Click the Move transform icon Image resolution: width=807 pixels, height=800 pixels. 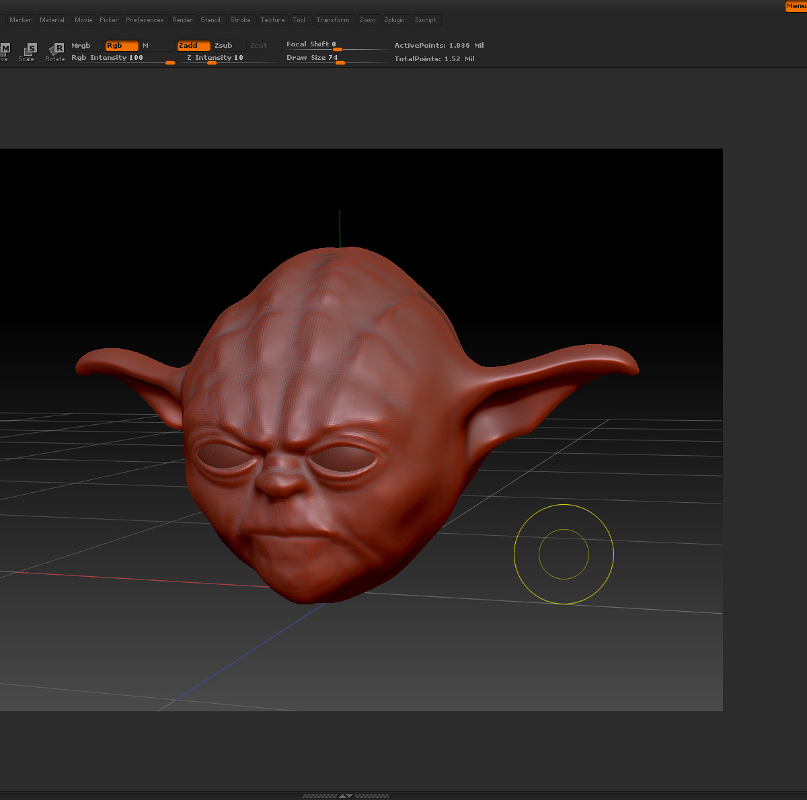(5, 52)
